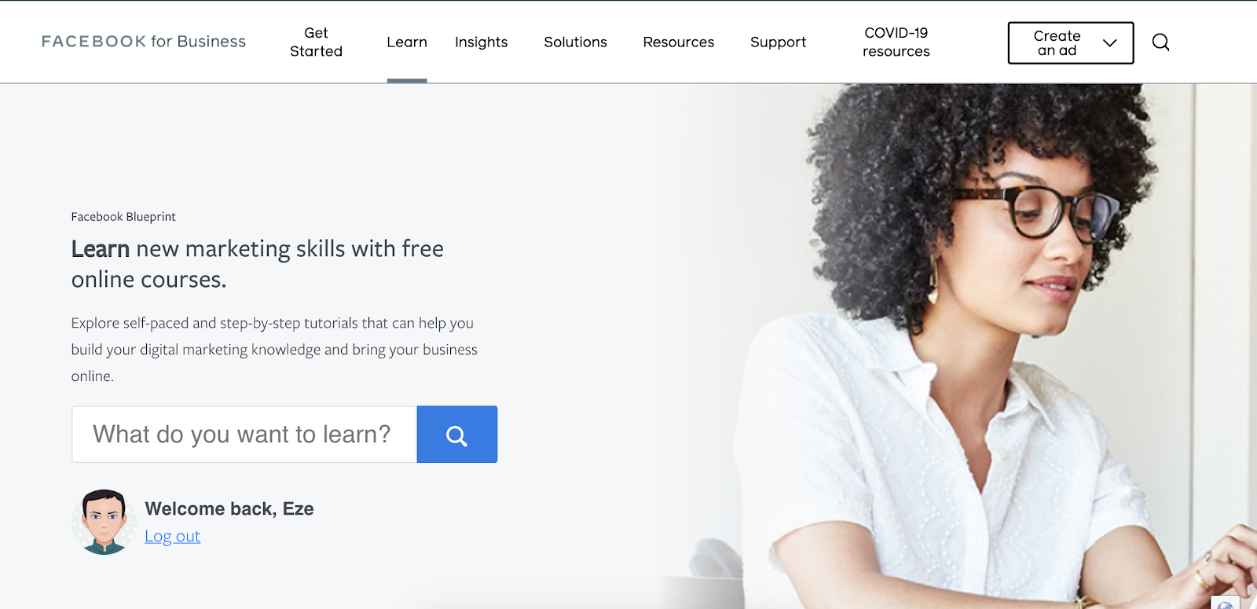This screenshot has height=609, width=1257.
Task: Click the header magnifying glass search icon
Action: (1160, 42)
